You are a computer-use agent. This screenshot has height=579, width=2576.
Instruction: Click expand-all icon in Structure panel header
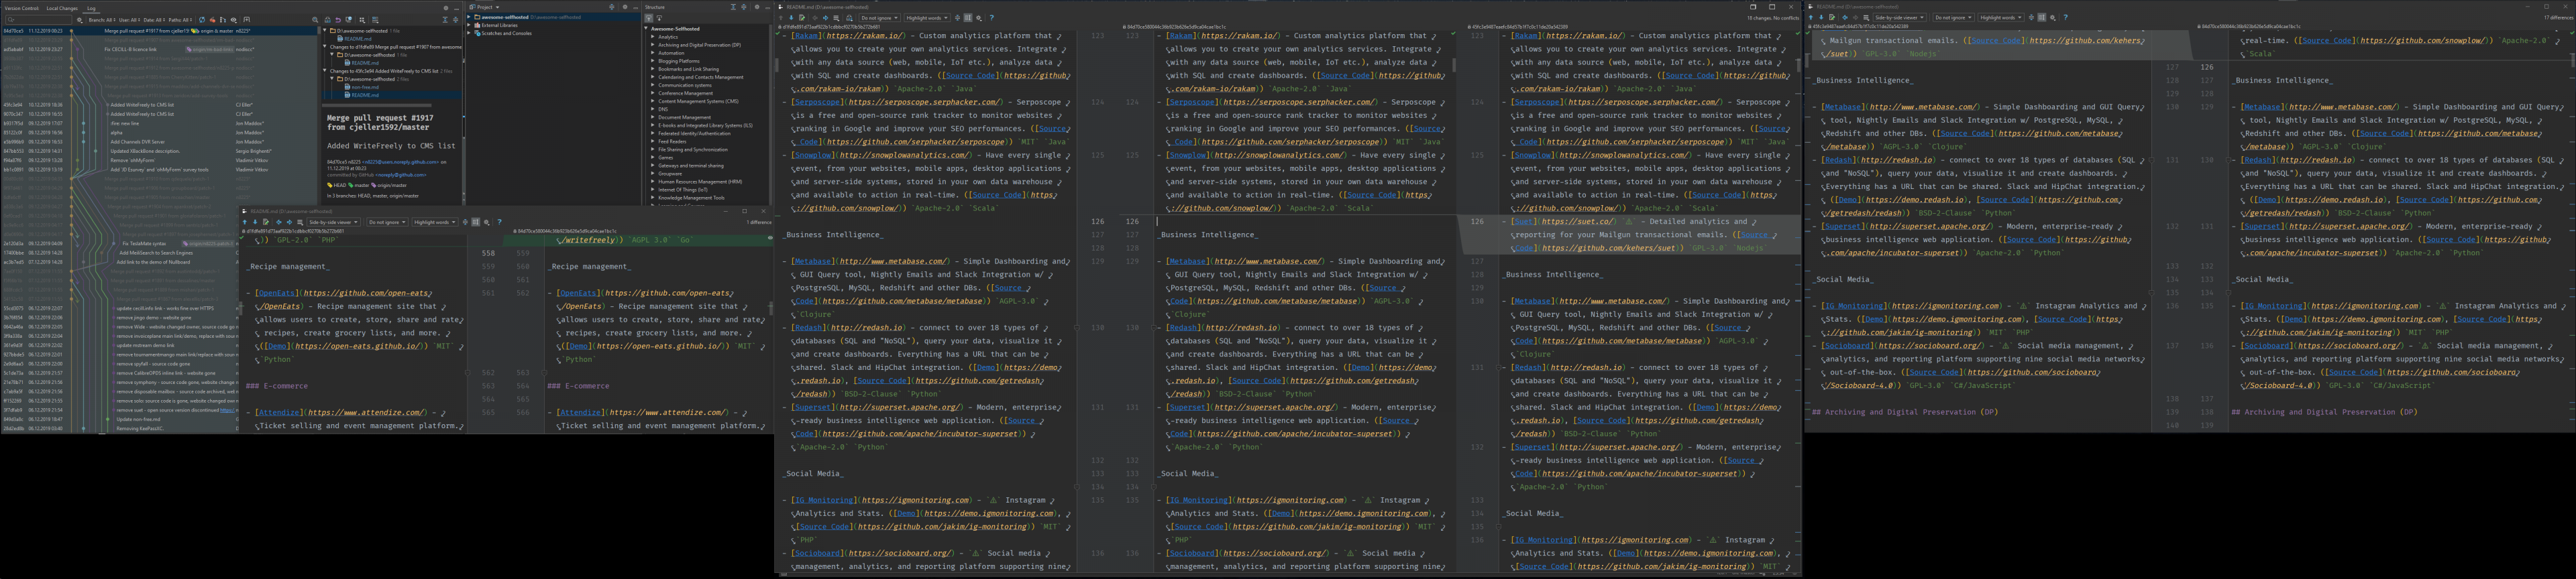coord(733,7)
